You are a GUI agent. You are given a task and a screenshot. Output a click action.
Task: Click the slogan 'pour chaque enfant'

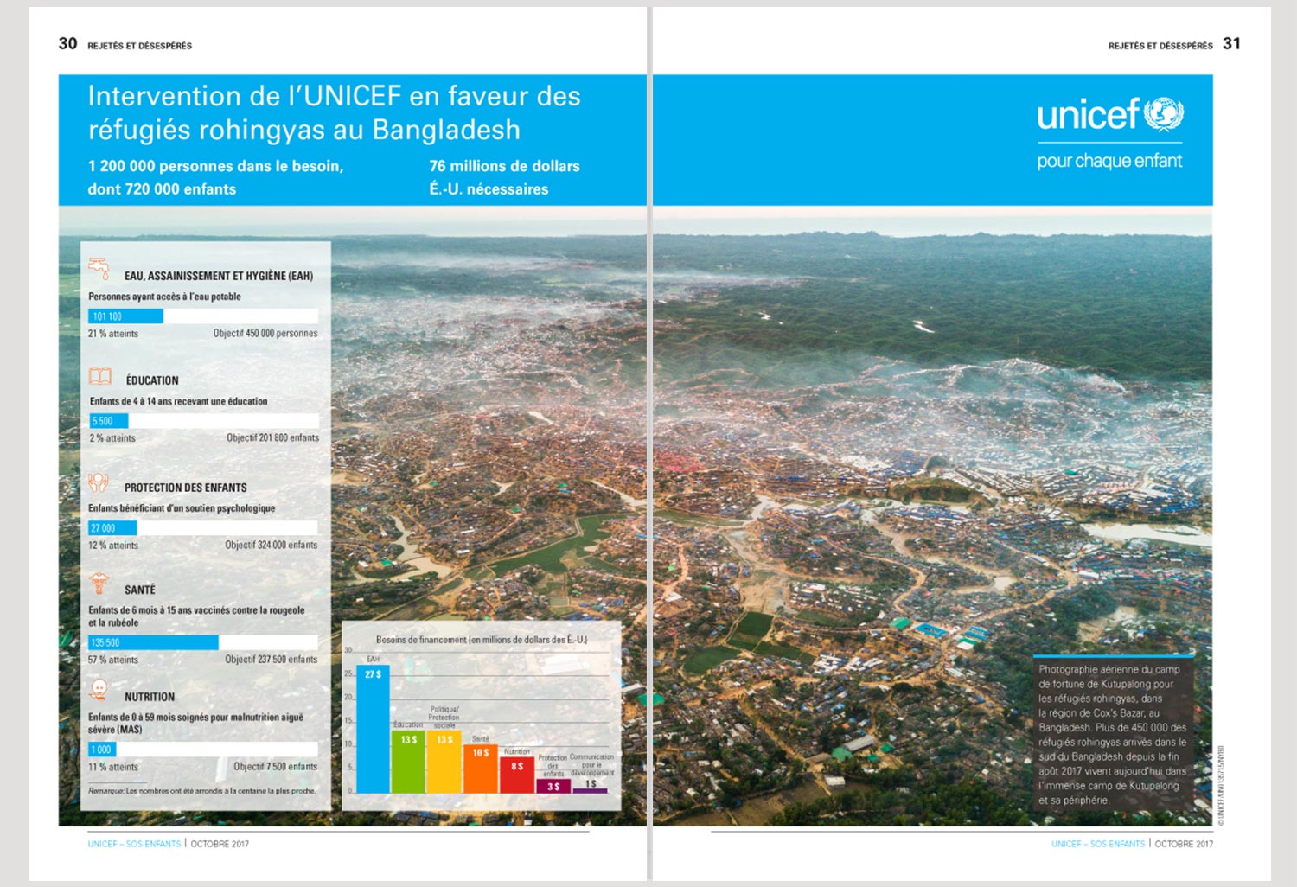(x=1109, y=161)
